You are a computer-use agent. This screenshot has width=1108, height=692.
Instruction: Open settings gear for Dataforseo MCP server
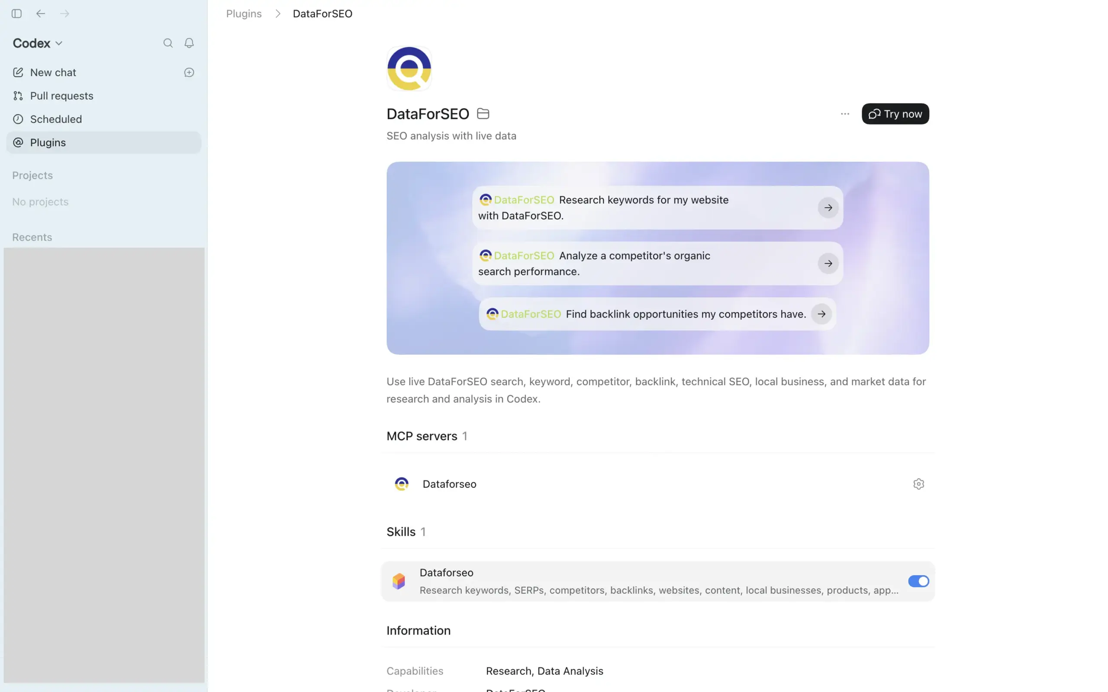click(918, 484)
